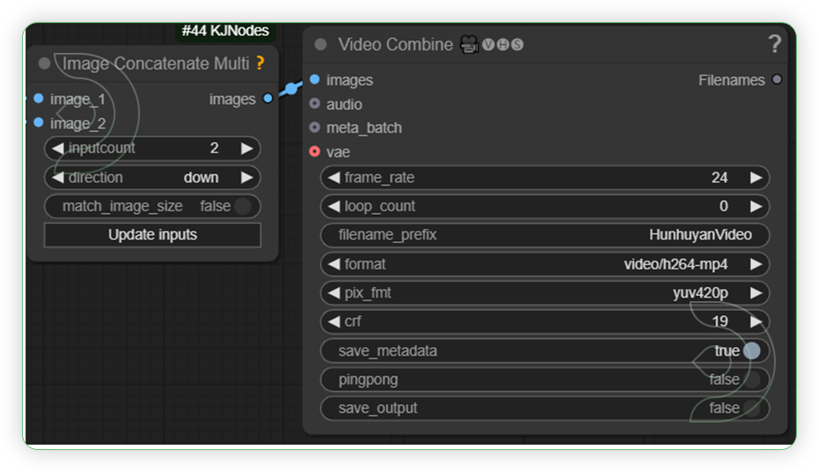This screenshot has width=819, height=472.
Task: Toggle pingpong on
Action: tap(751, 379)
